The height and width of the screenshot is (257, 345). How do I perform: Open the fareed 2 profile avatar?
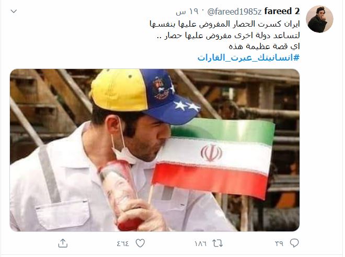pos(319,19)
